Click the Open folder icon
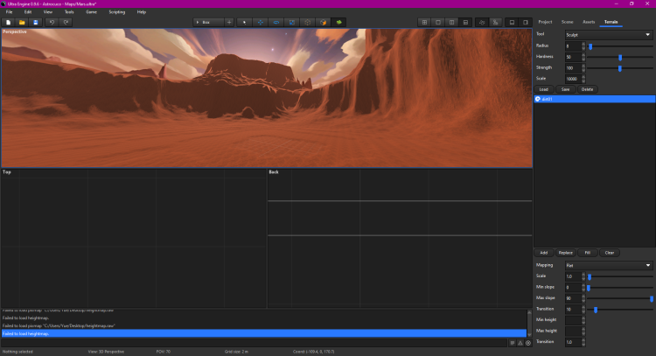Image resolution: width=656 pixels, height=356 pixels. point(21,21)
